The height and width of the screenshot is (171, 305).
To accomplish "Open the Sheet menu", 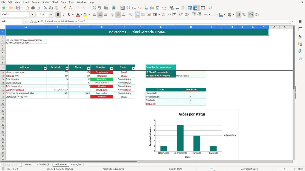I will coord(55,2).
